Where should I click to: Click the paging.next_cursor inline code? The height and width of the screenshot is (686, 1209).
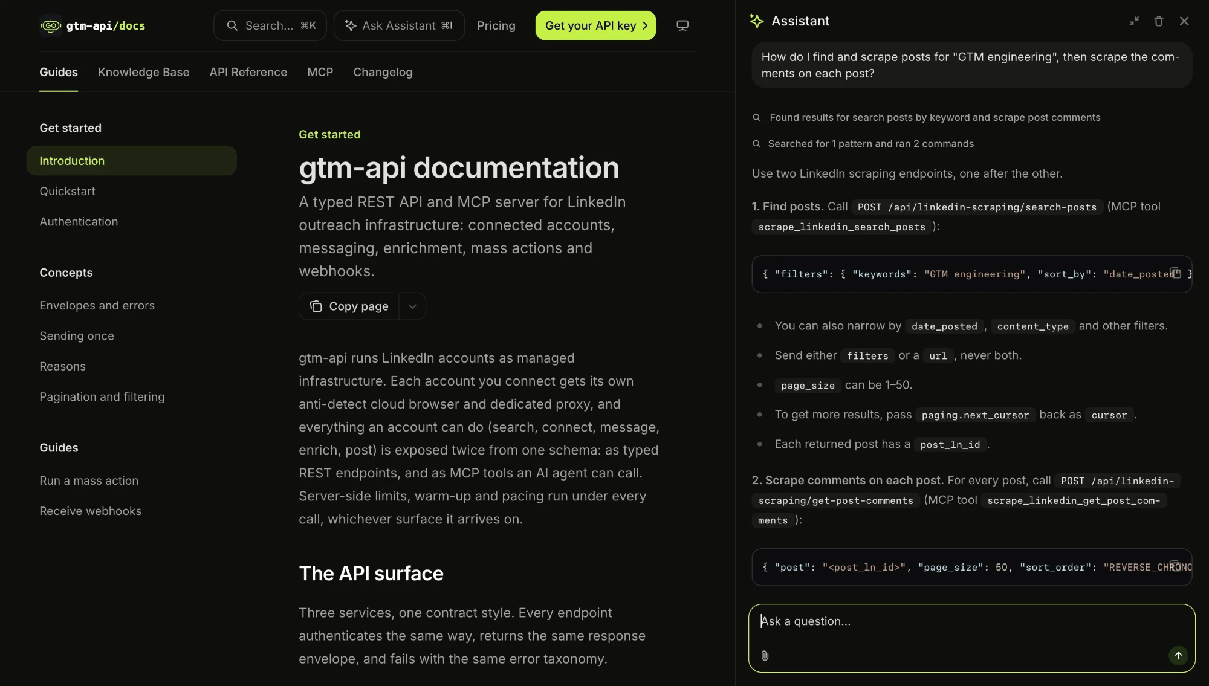(975, 415)
